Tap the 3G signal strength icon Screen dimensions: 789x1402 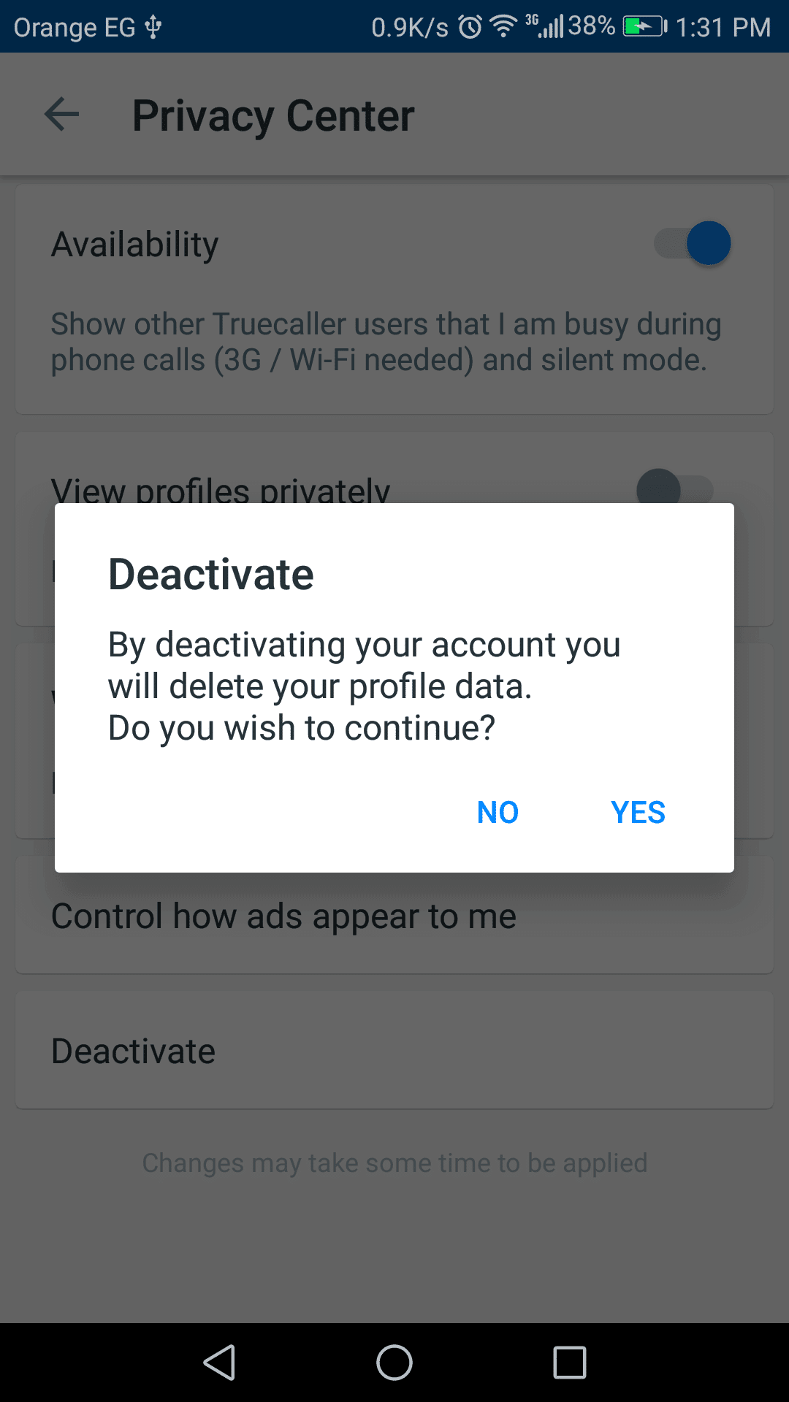(546, 26)
